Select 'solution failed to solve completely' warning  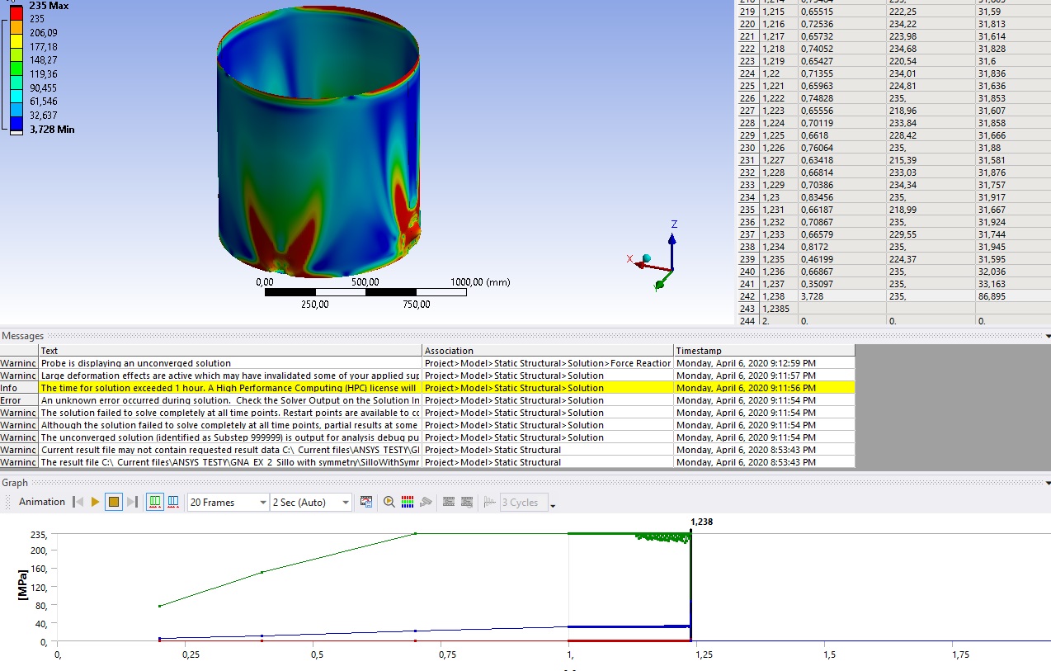pyautogui.click(x=427, y=413)
